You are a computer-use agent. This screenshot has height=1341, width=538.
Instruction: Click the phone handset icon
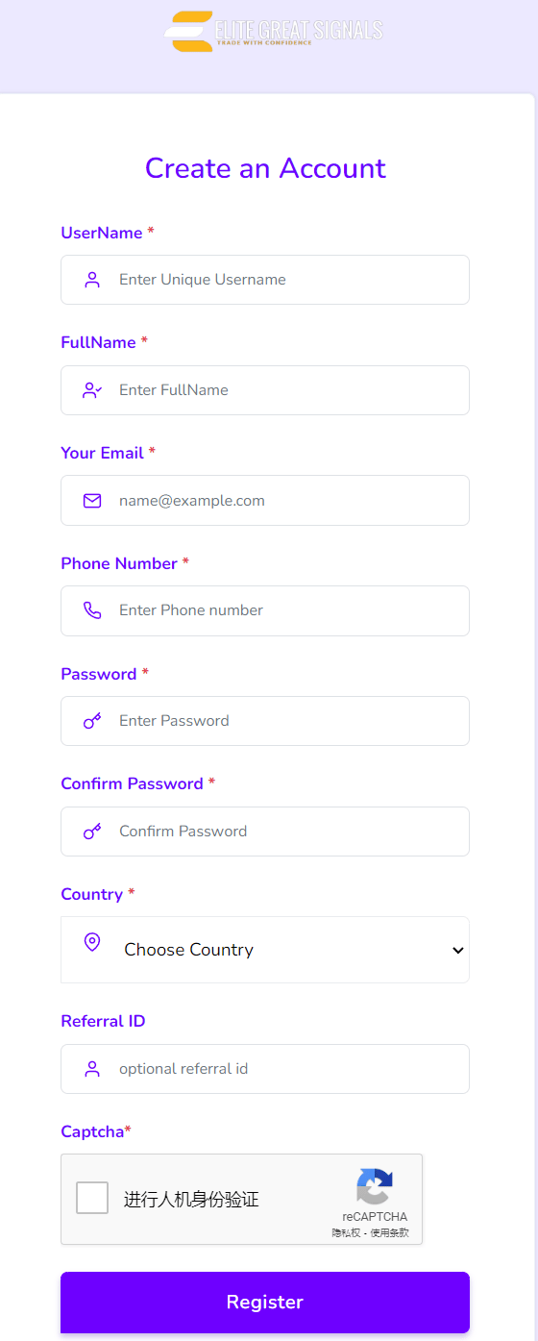pyautogui.click(x=92, y=610)
